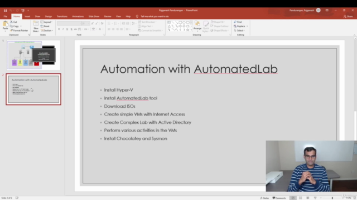
Task: Fit slide to current window
Action: point(355,198)
